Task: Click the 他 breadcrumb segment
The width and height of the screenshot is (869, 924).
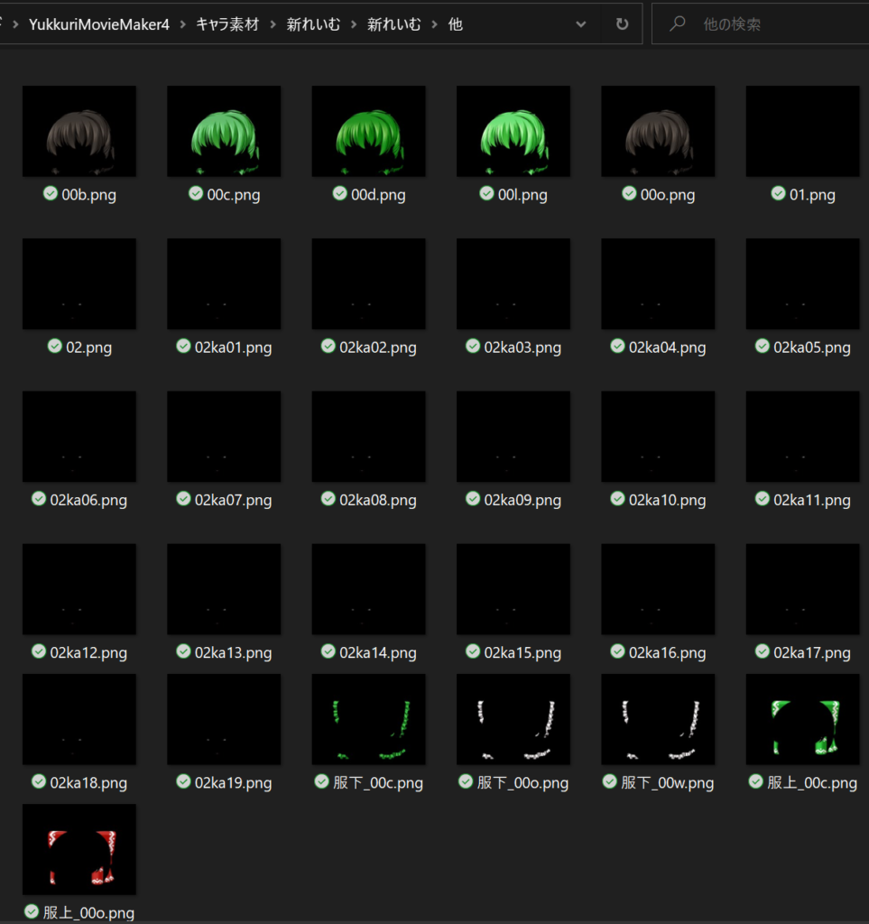Action: coord(456,24)
